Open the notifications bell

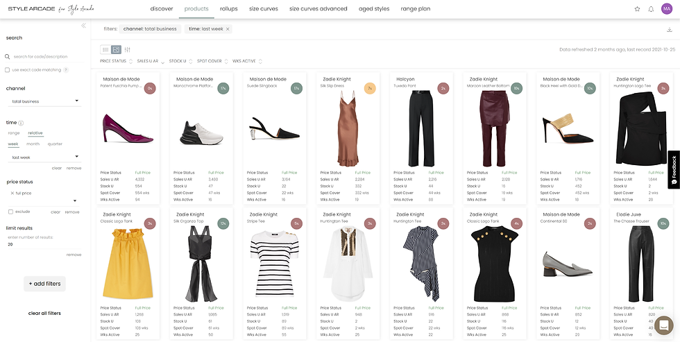[x=651, y=8]
